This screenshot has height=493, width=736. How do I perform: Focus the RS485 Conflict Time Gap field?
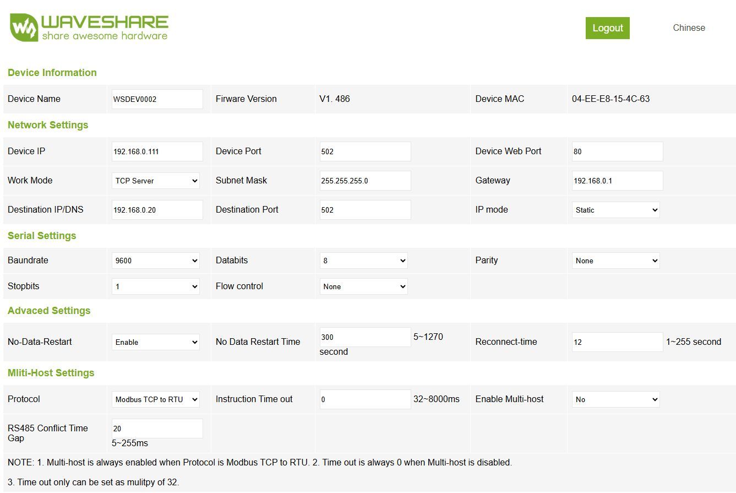tap(157, 429)
